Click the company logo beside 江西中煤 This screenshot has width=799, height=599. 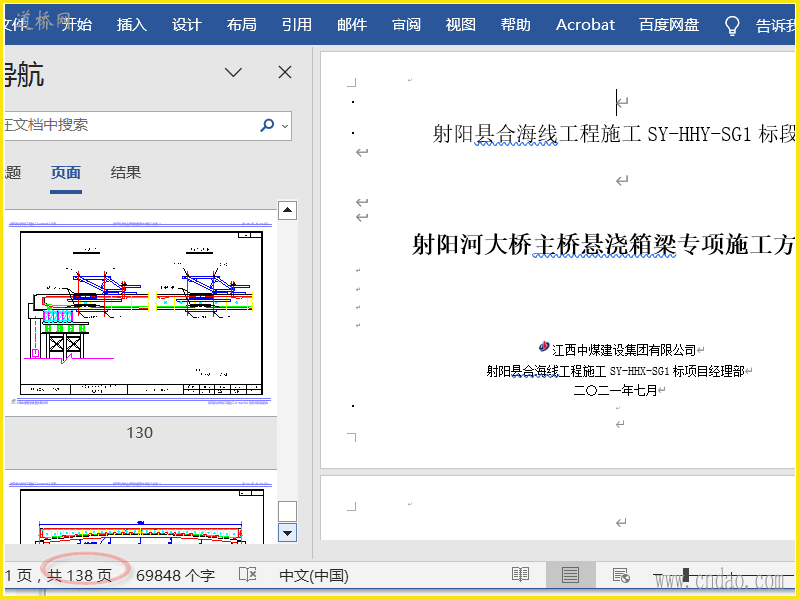544,347
